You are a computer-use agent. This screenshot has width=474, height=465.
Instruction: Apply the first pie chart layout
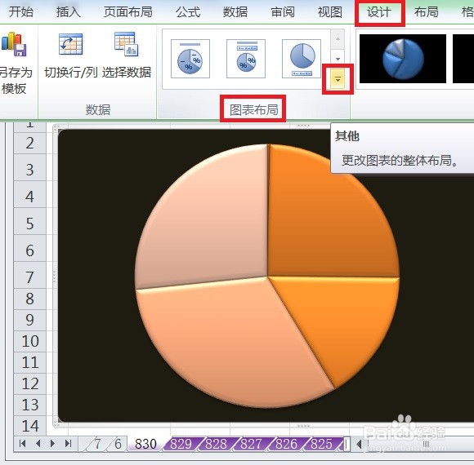pyautogui.click(x=190, y=59)
